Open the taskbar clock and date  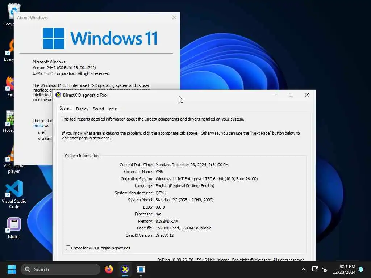click(344, 269)
